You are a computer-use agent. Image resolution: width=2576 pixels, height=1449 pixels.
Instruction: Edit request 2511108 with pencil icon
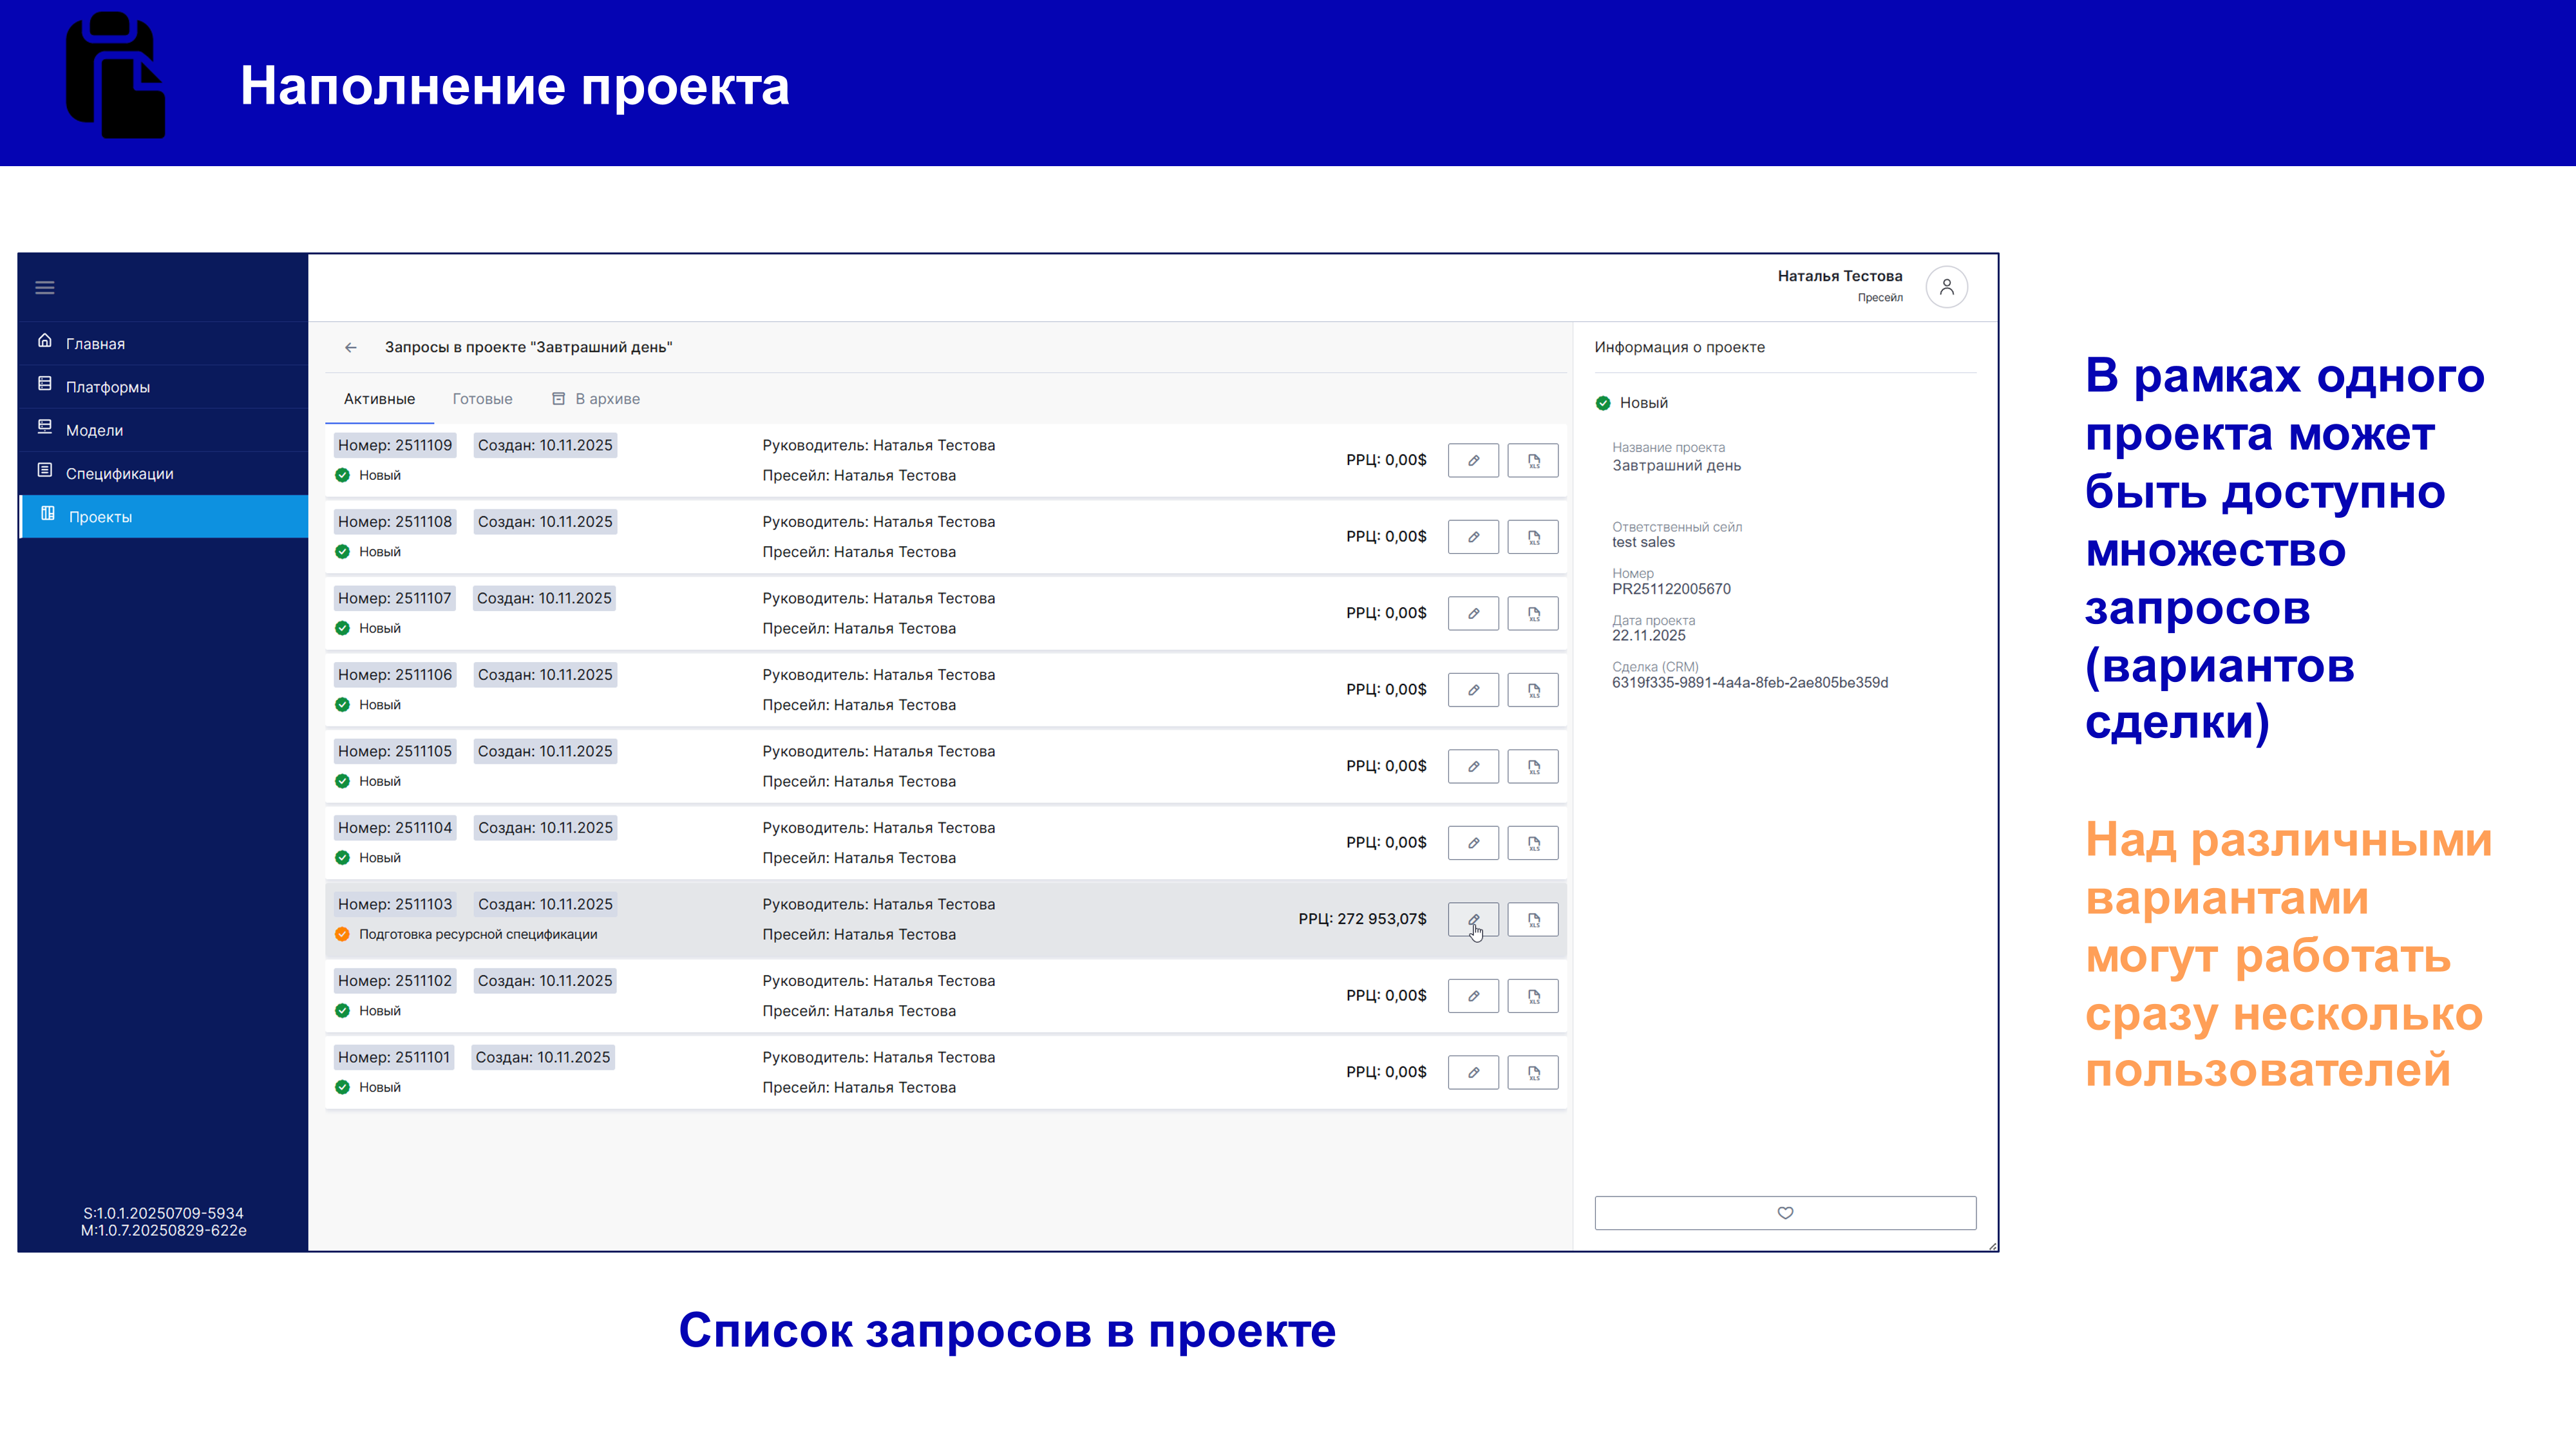coord(1473,536)
